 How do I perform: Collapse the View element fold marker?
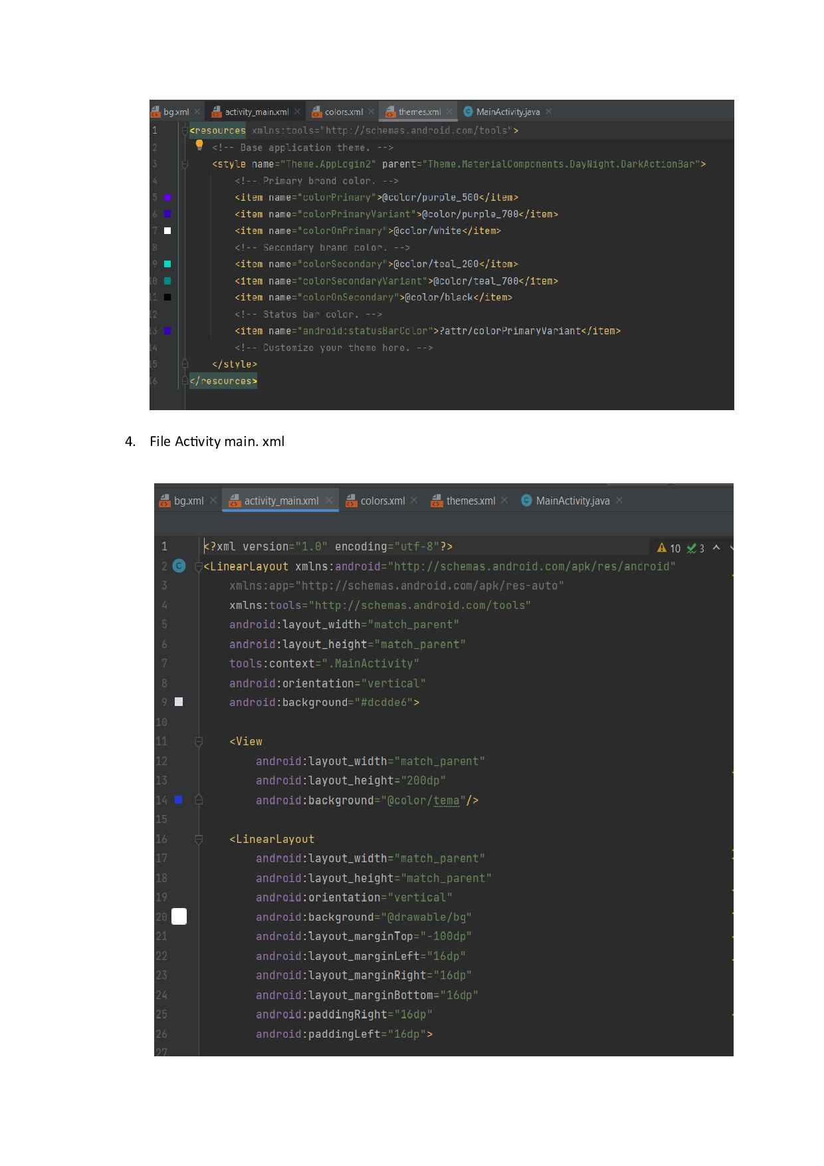coord(199,741)
